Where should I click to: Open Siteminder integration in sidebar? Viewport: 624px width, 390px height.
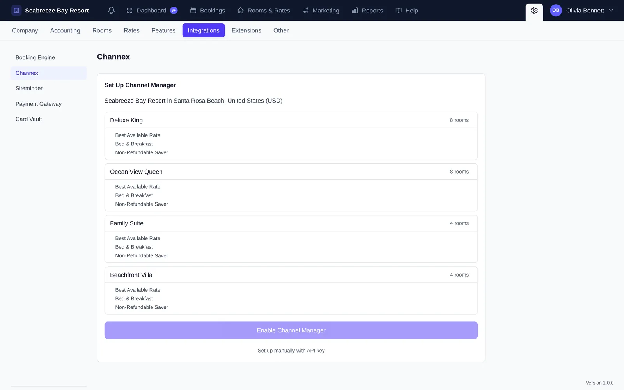tap(48, 88)
